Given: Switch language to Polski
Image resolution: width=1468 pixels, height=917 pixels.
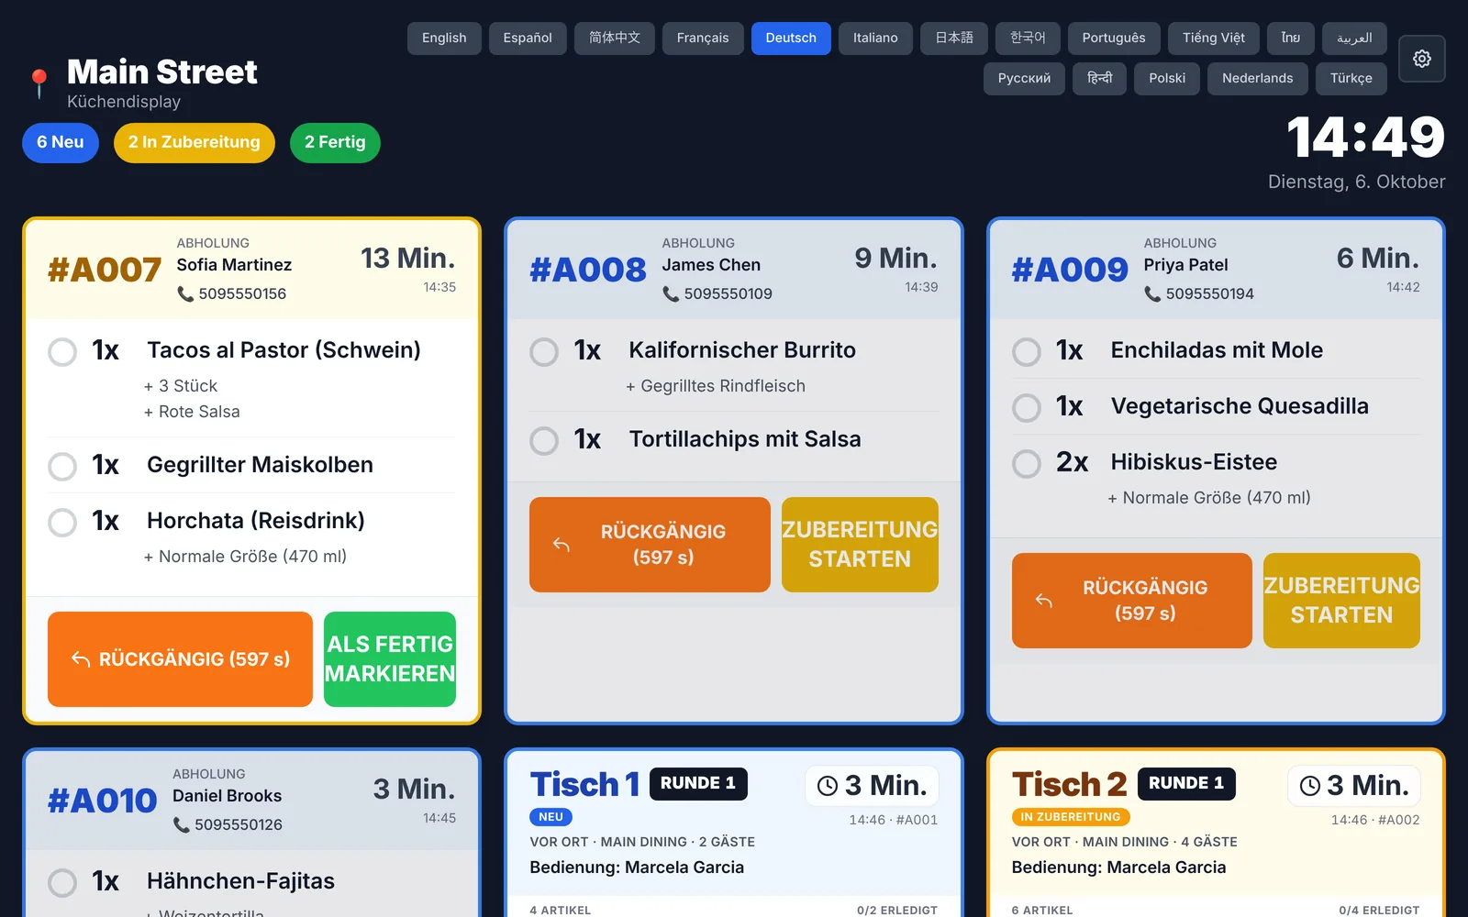Looking at the screenshot, I should click(x=1167, y=79).
